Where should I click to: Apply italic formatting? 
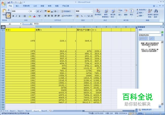16,16
